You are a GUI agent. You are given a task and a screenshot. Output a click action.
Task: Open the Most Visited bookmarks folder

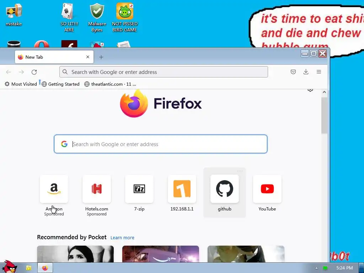(x=21, y=84)
